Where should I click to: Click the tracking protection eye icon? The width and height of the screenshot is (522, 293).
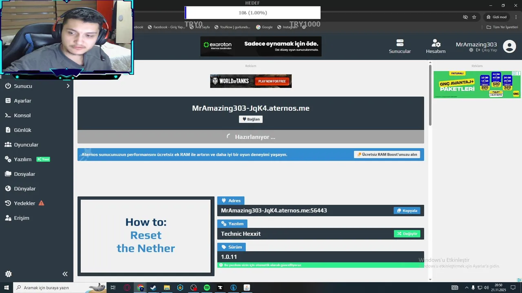click(465, 17)
